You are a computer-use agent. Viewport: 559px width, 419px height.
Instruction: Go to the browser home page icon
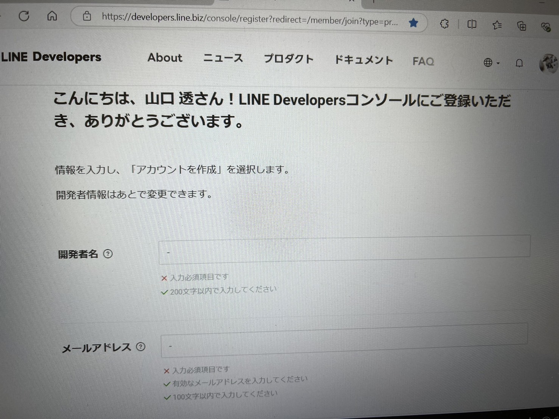point(52,16)
